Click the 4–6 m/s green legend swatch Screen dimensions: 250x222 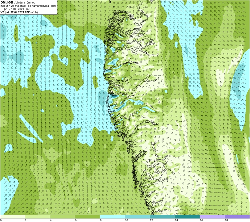62,216
